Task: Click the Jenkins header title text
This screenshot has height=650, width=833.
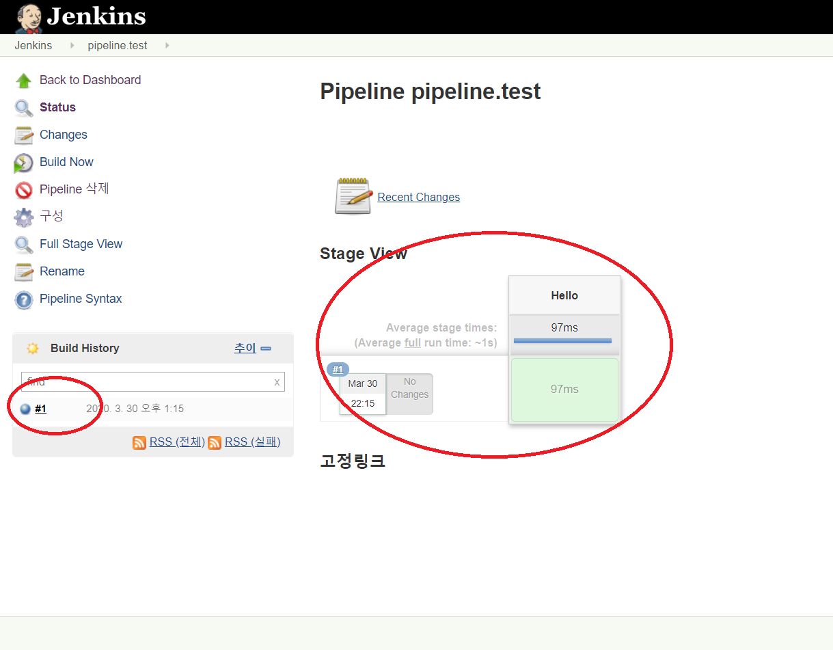Action: pos(96,16)
